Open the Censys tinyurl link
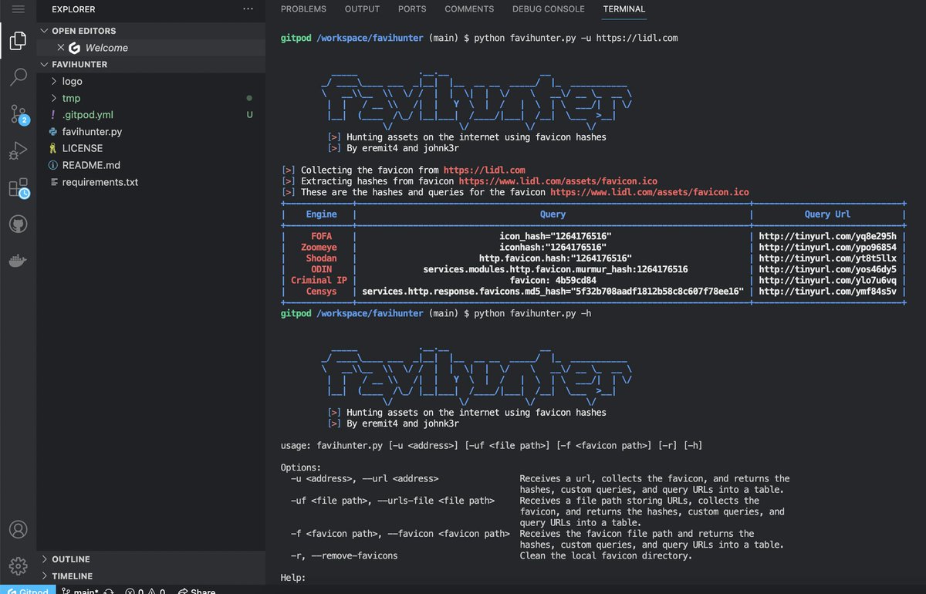The width and height of the screenshot is (926, 594). [828, 292]
